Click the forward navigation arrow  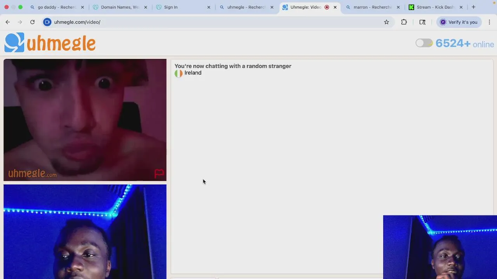[20, 22]
